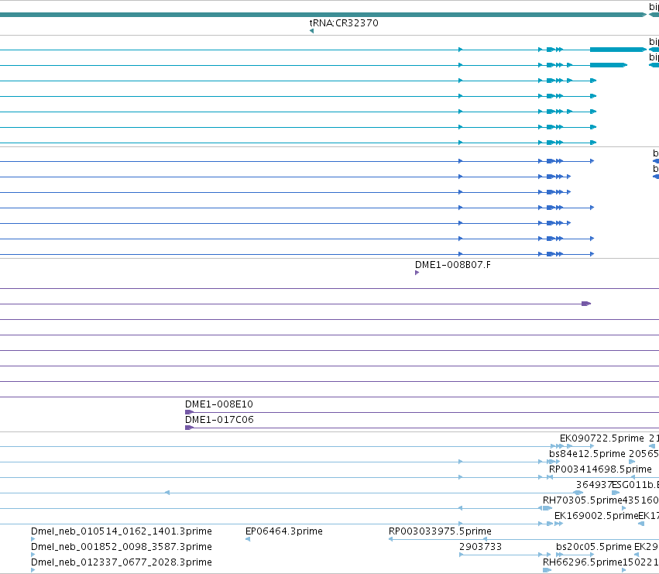This screenshot has width=659, height=574.
Task: Click the purple box glyph under DME1-017C06
Action: click(189, 428)
